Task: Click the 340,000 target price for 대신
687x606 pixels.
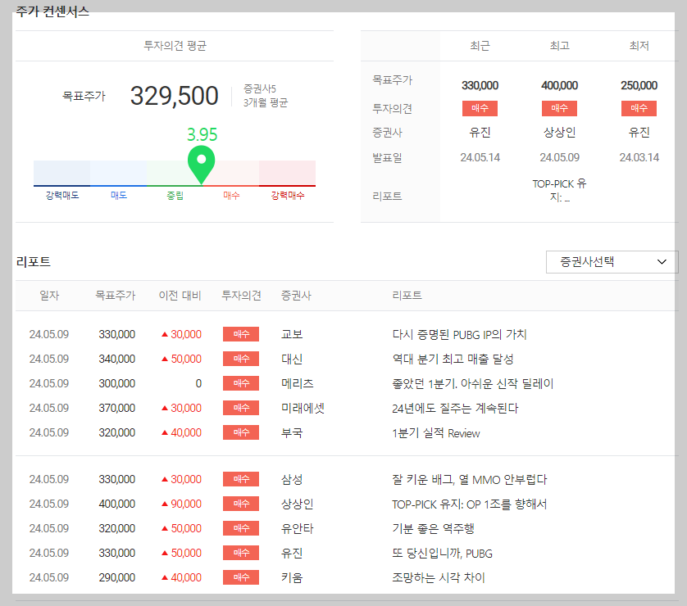Action: pos(117,359)
